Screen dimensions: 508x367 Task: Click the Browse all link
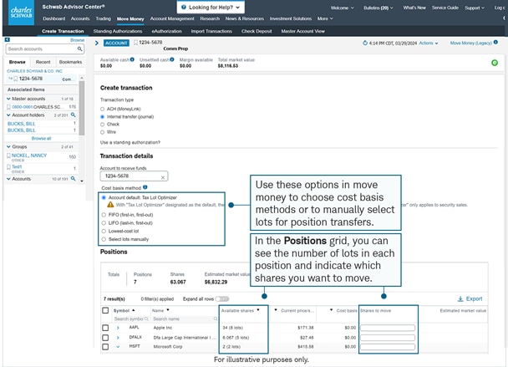click(41, 139)
